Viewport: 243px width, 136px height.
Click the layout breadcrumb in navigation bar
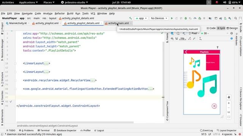coord(53,18)
